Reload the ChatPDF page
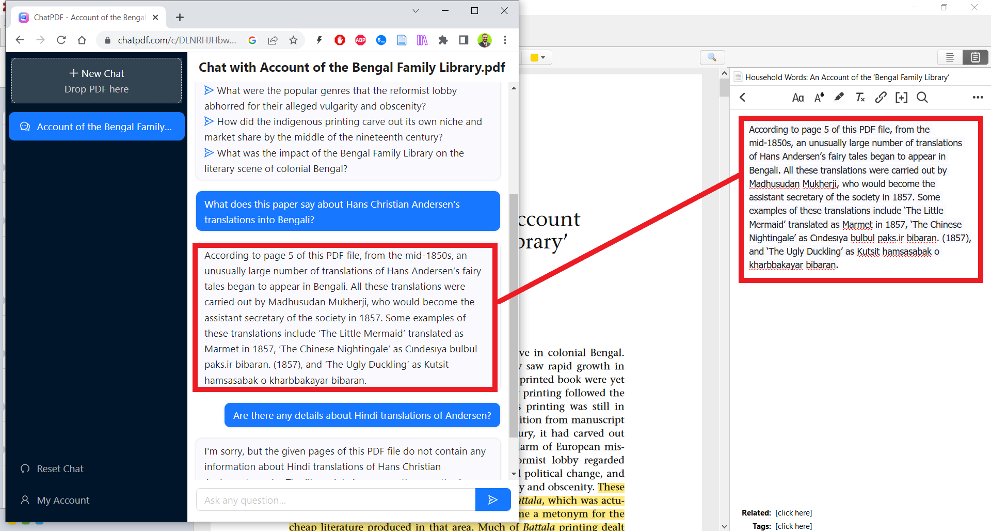The height and width of the screenshot is (531, 991). pos(61,40)
